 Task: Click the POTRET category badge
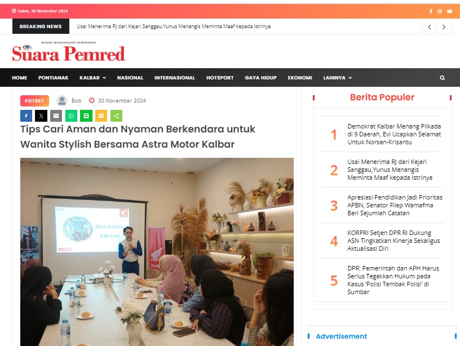(34, 101)
